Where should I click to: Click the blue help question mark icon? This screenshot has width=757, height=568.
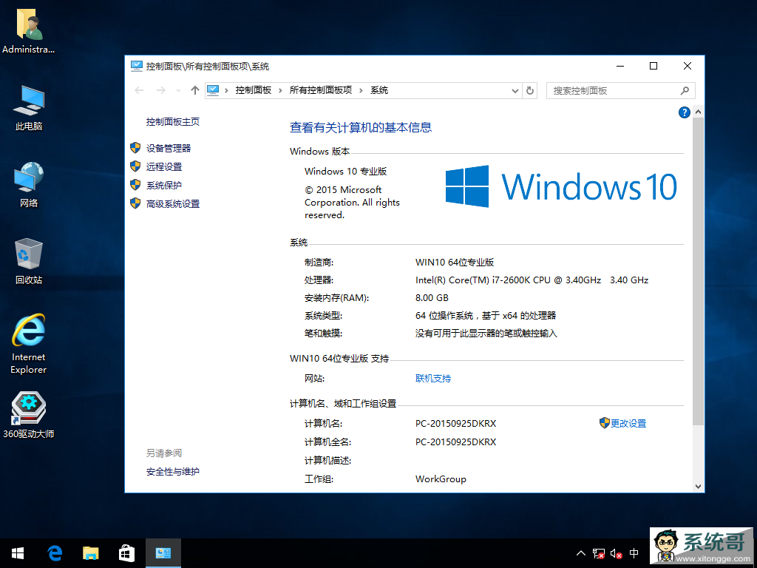pyautogui.click(x=684, y=112)
